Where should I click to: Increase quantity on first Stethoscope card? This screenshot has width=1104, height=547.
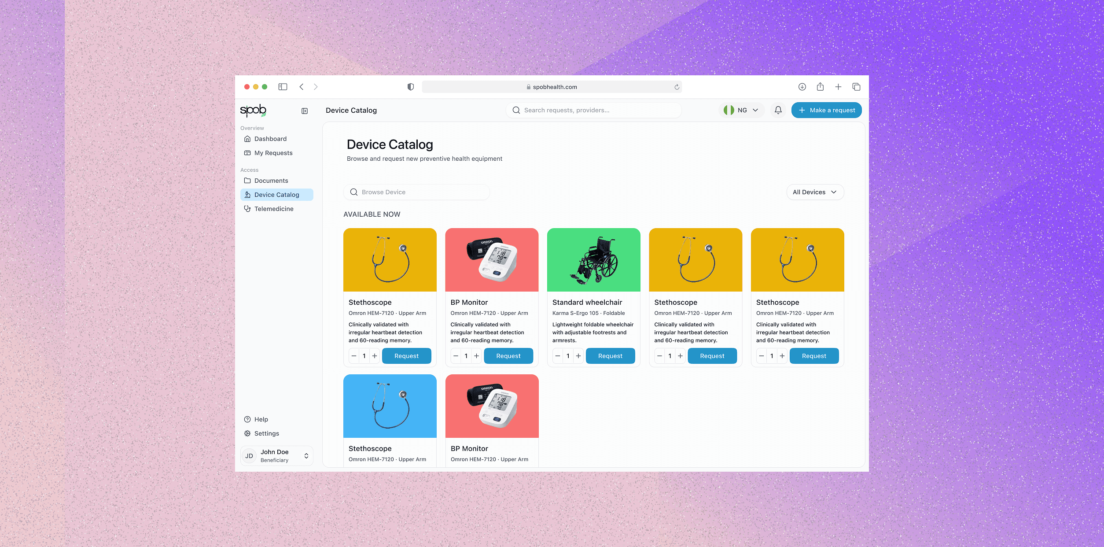point(375,356)
